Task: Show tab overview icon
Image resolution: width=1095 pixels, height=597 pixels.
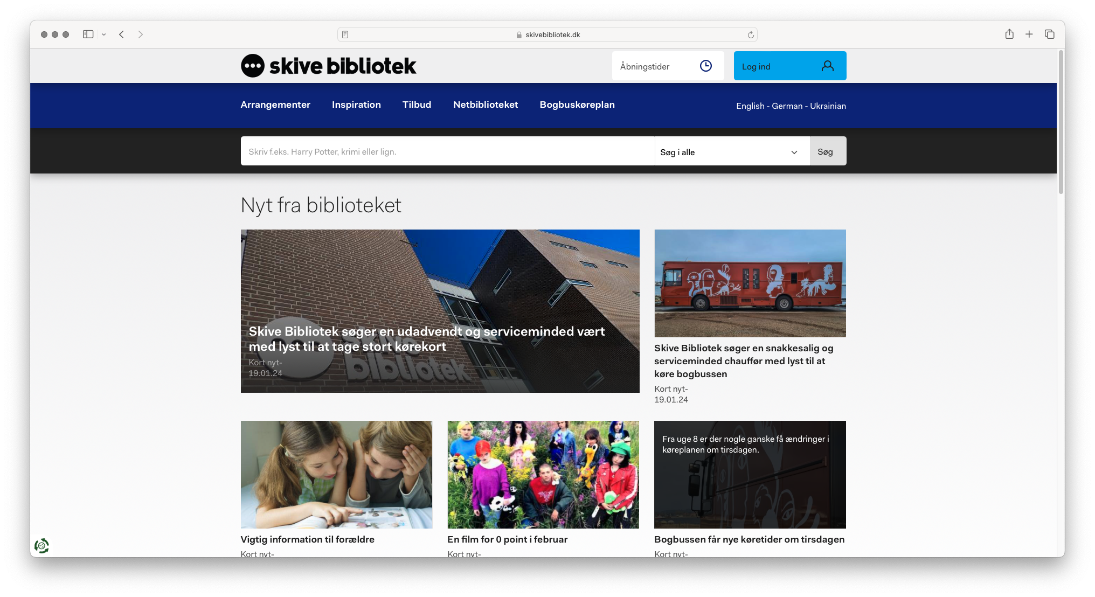Action: tap(1050, 34)
